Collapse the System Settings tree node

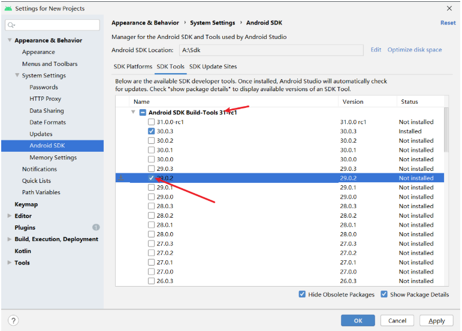click(x=17, y=75)
